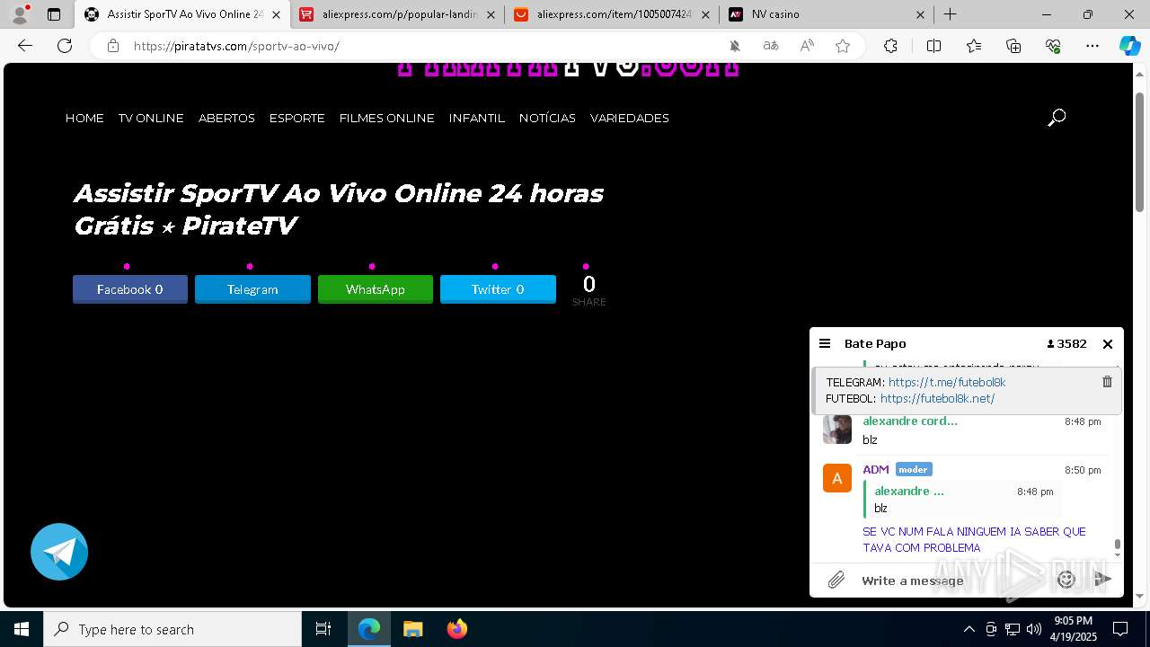Open the FILMES ONLINE menu item

tap(386, 118)
